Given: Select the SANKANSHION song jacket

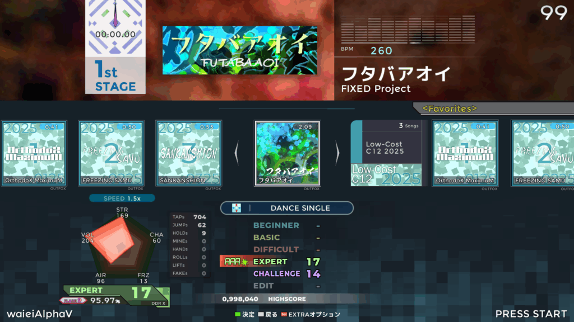Looking at the screenshot, I should coord(188,153).
